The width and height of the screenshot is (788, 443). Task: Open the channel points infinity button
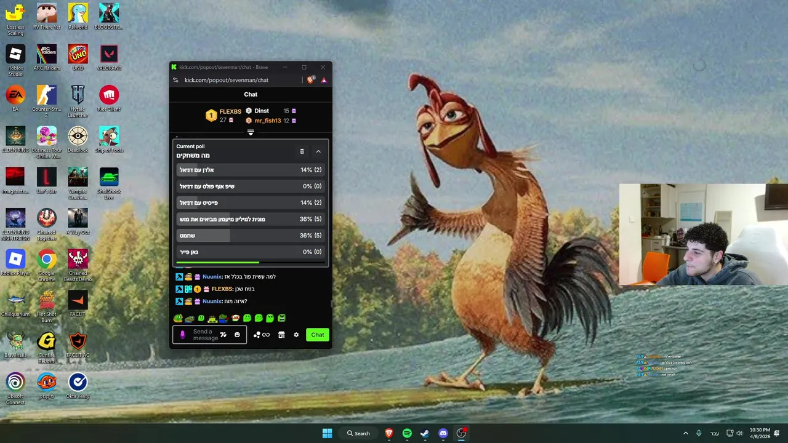coord(262,335)
